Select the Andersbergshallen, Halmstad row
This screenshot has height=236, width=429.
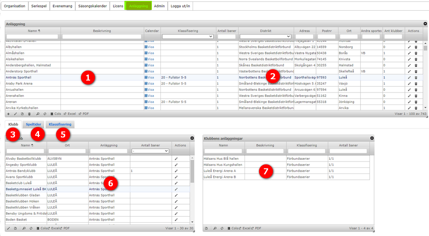point(214,65)
